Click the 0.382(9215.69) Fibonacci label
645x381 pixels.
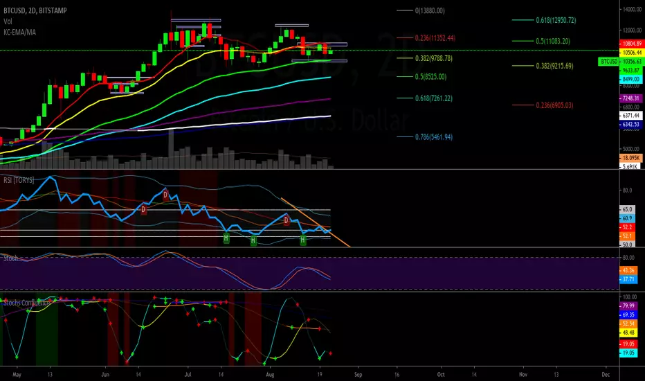[x=554, y=66]
